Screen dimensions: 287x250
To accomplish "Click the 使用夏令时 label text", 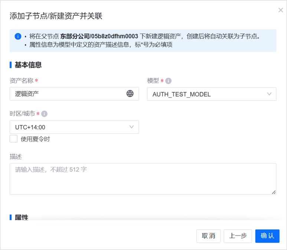I will (x=35, y=139).
